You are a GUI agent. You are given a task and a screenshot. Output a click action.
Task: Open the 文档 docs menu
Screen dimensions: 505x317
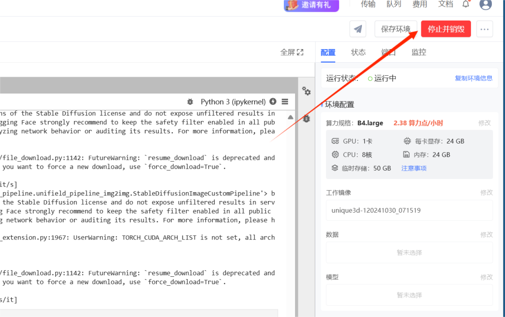446,4
